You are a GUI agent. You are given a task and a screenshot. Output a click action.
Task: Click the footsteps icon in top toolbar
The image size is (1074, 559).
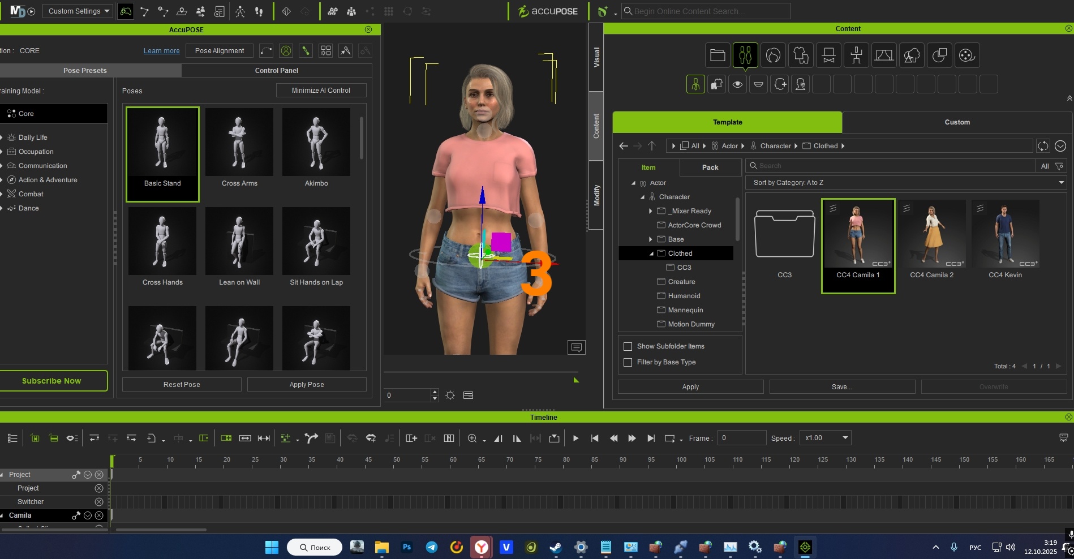click(x=259, y=11)
